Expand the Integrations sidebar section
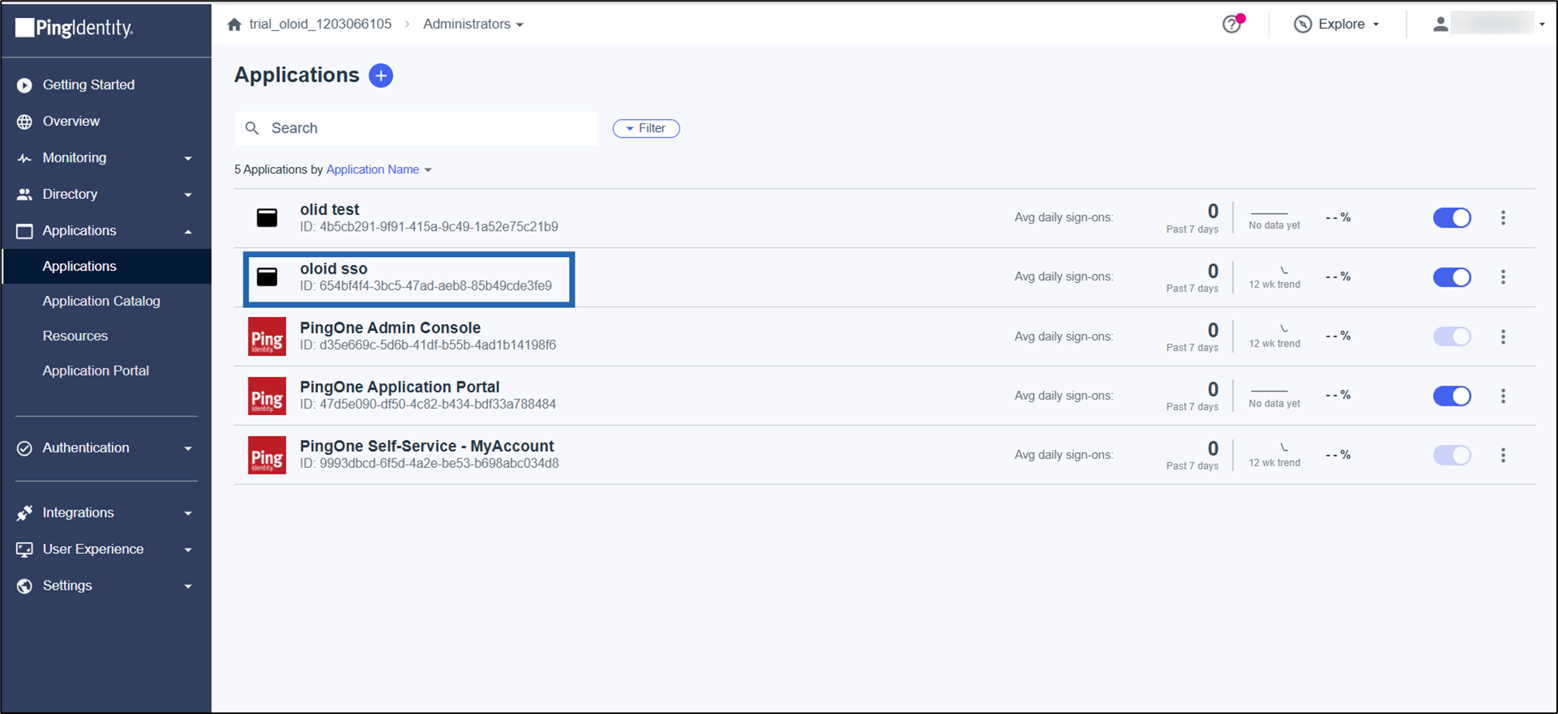Viewport: 1558px width, 714px height. tap(106, 513)
